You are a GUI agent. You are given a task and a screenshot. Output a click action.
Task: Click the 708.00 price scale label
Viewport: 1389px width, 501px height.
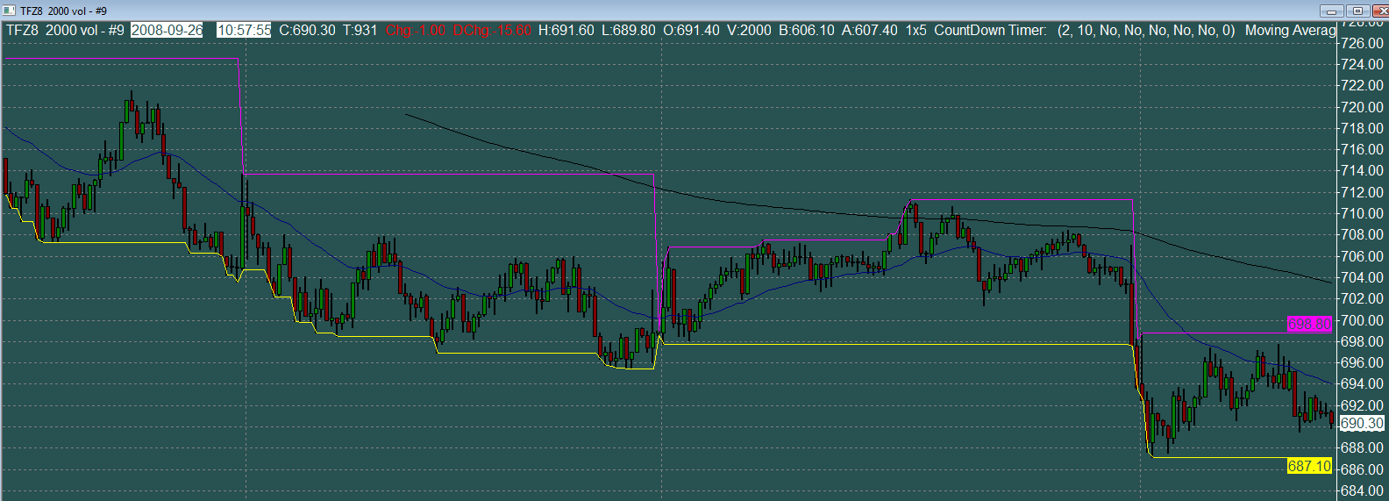tap(1363, 234)
